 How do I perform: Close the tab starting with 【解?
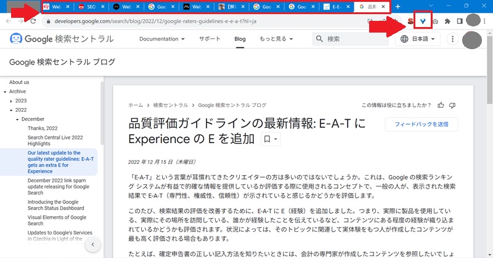click(243, 7)
